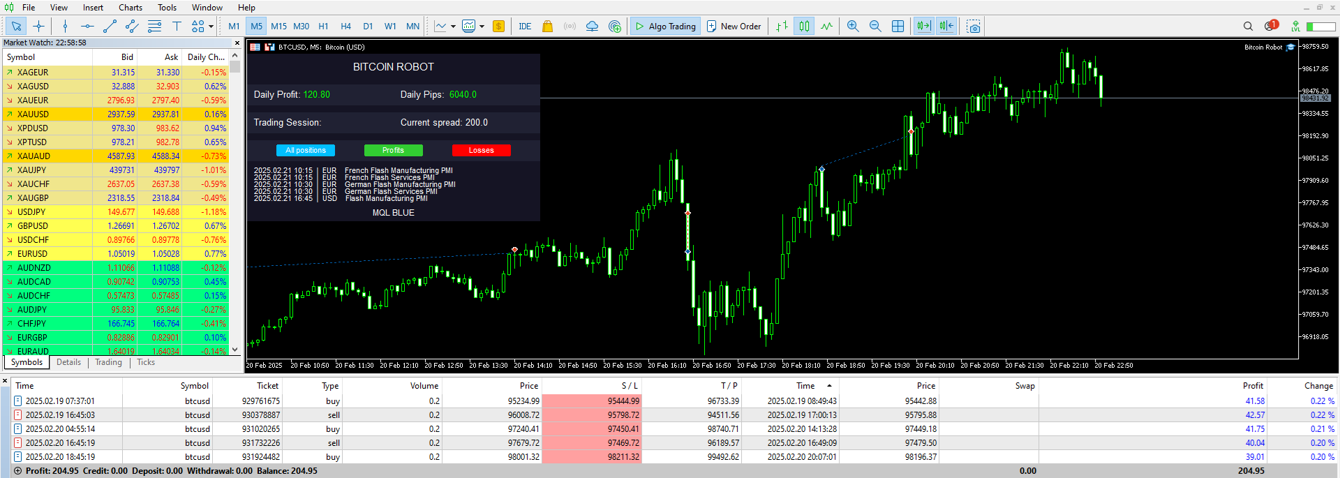Close the bottom Toolbox panel
This screenshot has width=1340, height=478.
click(x=5, y=381)
